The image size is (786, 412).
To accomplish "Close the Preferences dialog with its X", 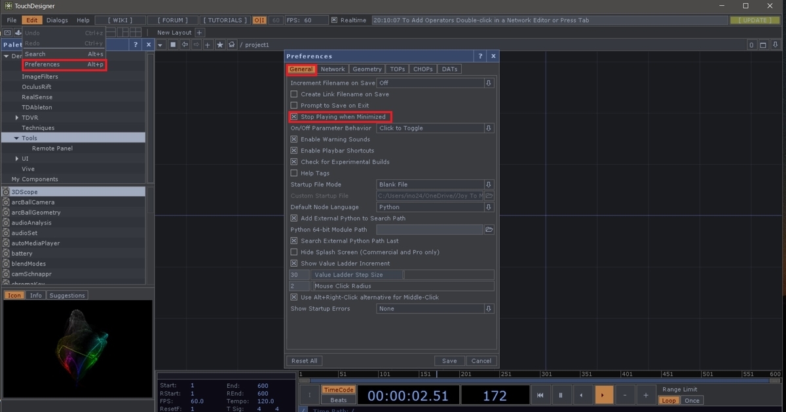I will pyautogui.click(x=493, y=56).
